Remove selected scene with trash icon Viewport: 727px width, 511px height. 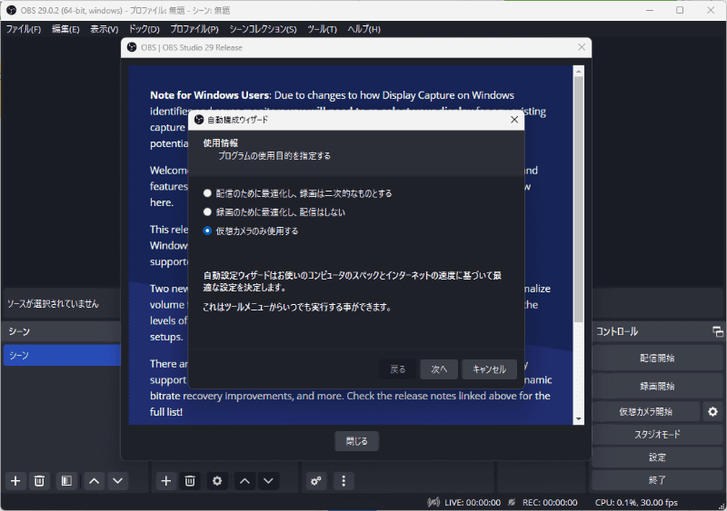click(39, 481)
